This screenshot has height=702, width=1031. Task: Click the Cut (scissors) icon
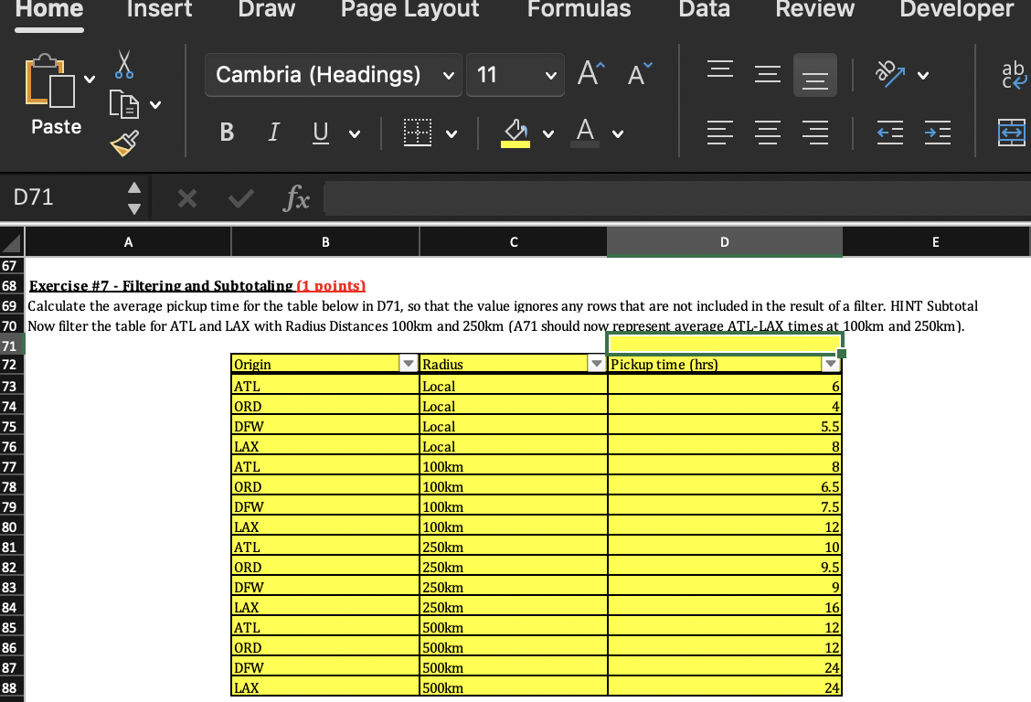(x=122, y=64)
